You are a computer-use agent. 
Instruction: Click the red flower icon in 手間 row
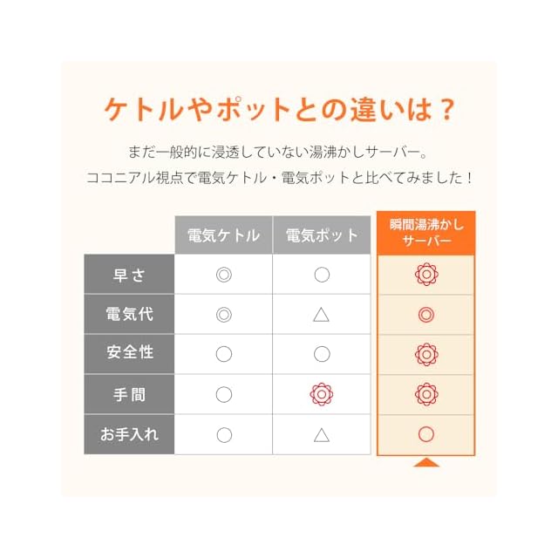coord(426,394)
